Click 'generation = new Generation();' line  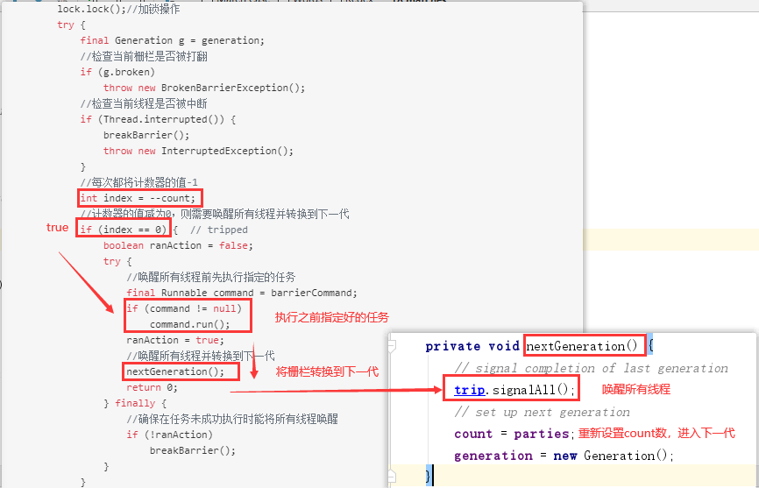coord(564,456)
